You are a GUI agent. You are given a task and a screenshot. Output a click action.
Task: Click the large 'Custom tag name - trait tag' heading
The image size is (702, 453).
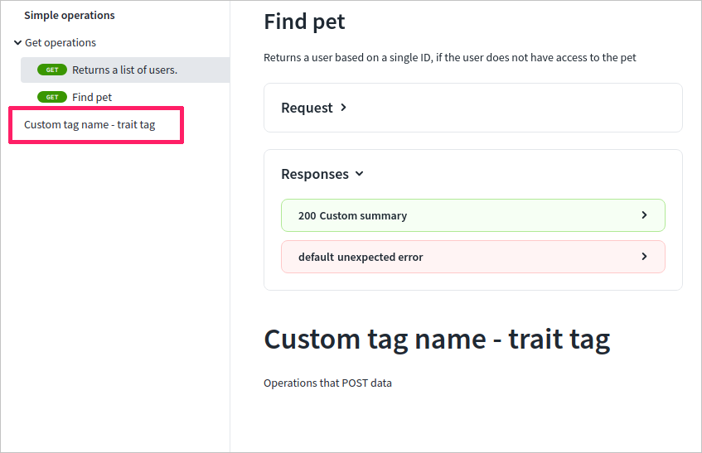[x=437, y=340]
